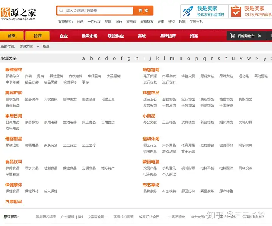Click 火机刀具 subcategory link
Screen dimensions: 272x226
245,122
